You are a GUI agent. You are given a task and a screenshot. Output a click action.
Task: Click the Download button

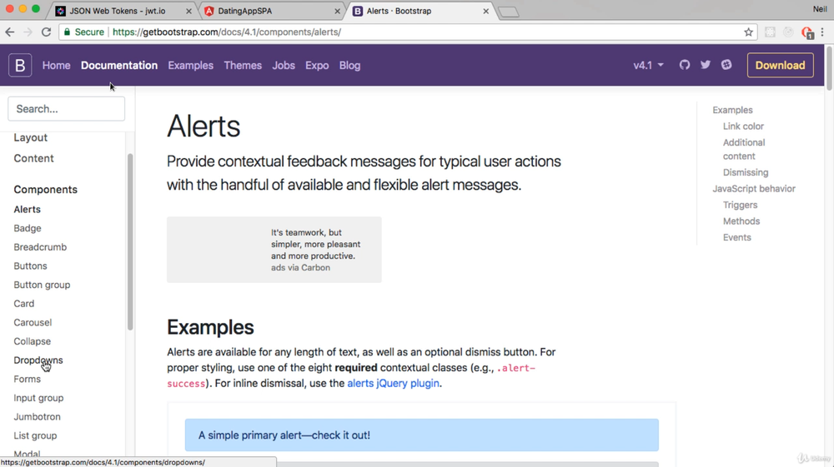coord(781,65)
